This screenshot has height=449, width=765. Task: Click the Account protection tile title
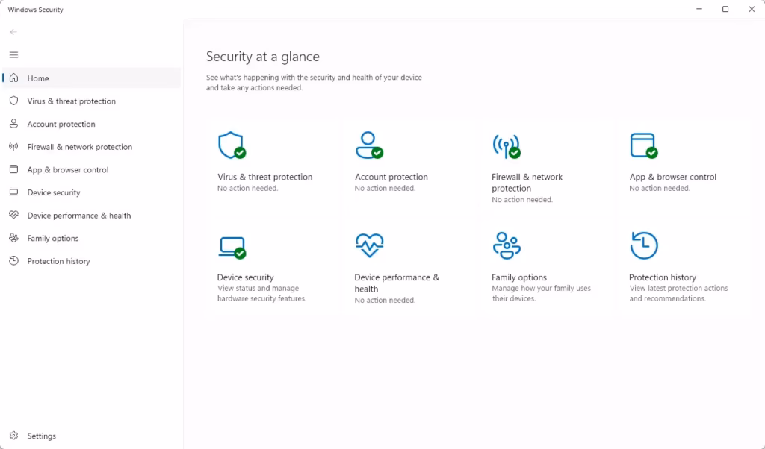click(391, 177)
